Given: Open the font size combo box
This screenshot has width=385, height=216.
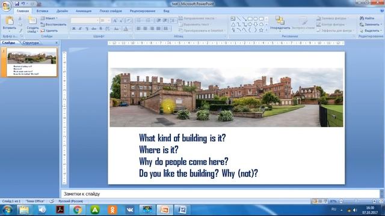Looking at the screenshot, I should point(105,20).
